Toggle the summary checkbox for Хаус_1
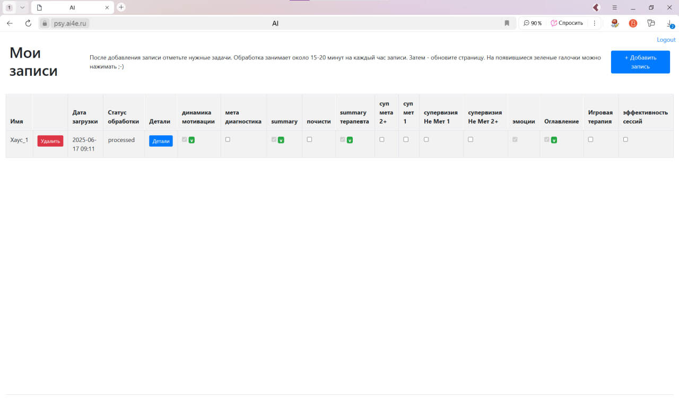Screen dimensions: 679x407 274,139
